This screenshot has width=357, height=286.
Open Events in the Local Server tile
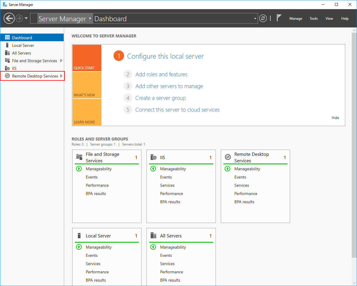(x=92, y=255)
